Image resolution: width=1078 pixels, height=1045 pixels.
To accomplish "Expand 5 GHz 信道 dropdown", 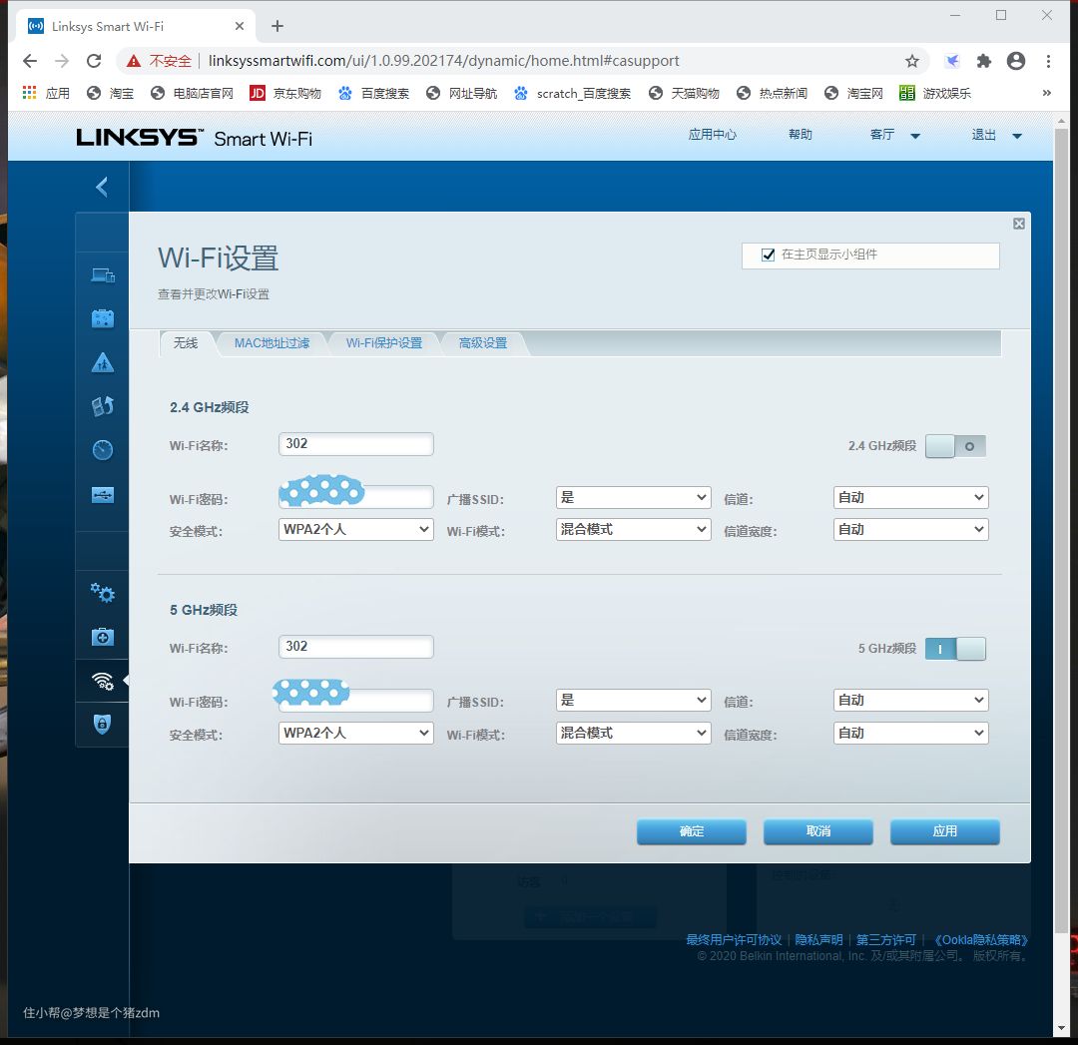I will coord(910,701).
